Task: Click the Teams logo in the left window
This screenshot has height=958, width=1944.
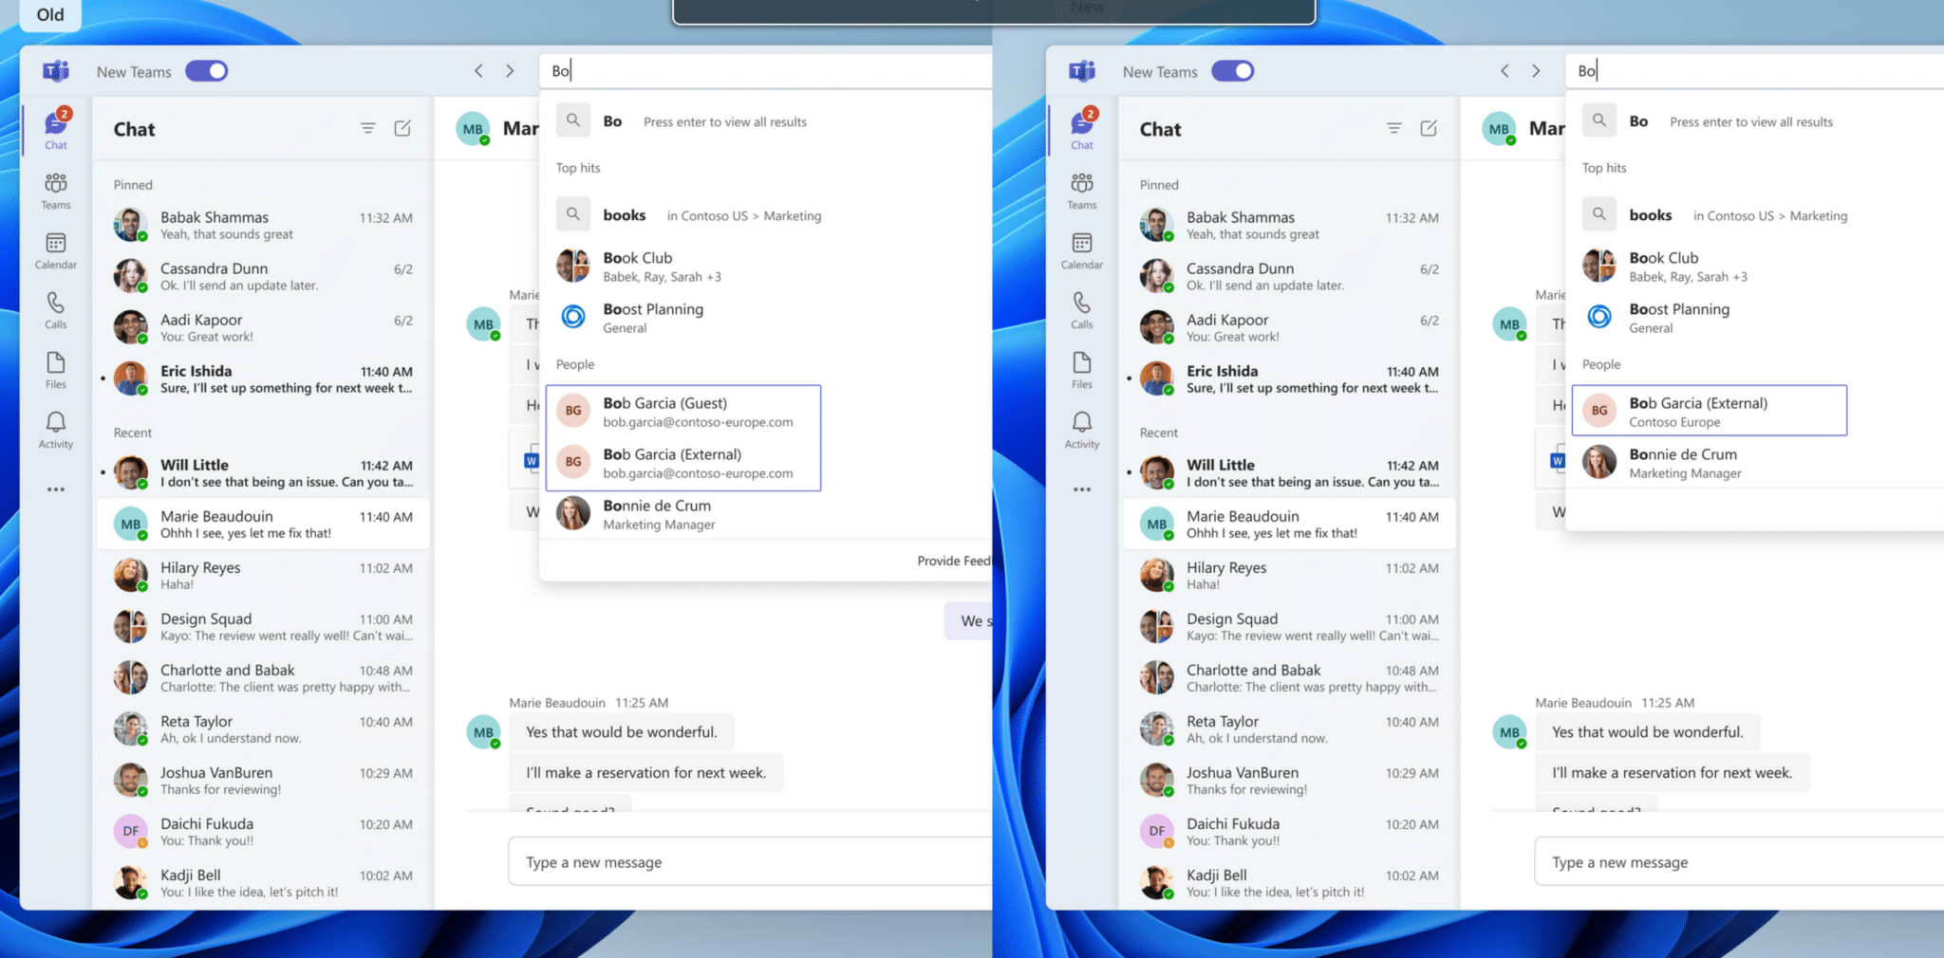Action: coord(56,71)
